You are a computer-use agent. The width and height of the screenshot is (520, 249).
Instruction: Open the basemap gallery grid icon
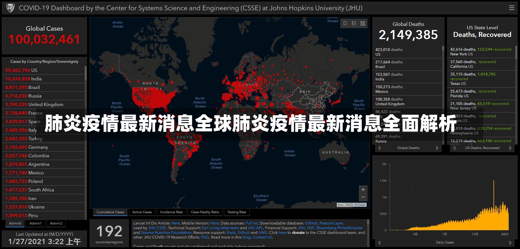(363, 23)
